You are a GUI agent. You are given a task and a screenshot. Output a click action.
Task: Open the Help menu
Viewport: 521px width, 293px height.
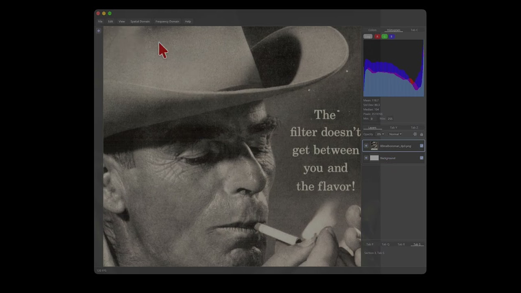188,22
